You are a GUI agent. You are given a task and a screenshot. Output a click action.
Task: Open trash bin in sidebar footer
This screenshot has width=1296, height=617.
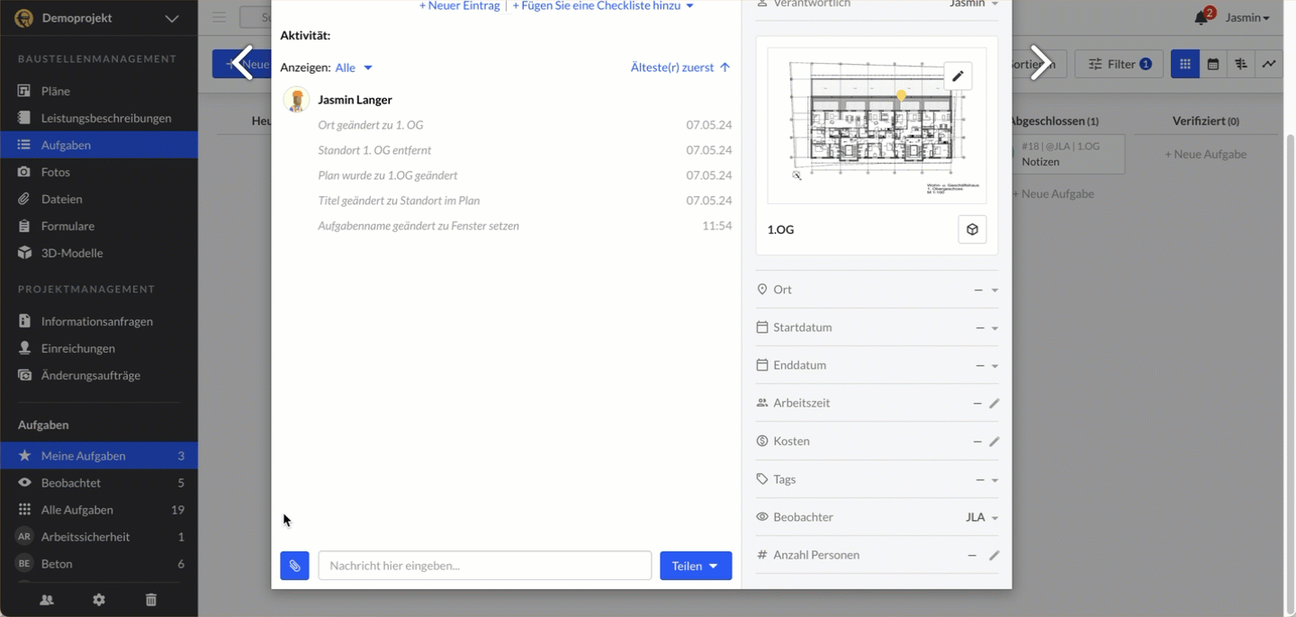click(x=151, y=600)
